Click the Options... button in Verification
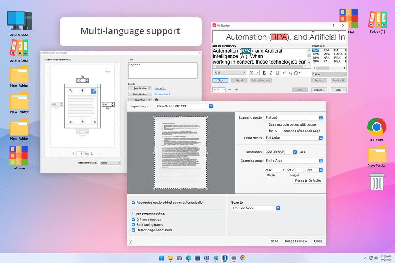This screenshot has height=263, width=395. [x=319, y=90]
